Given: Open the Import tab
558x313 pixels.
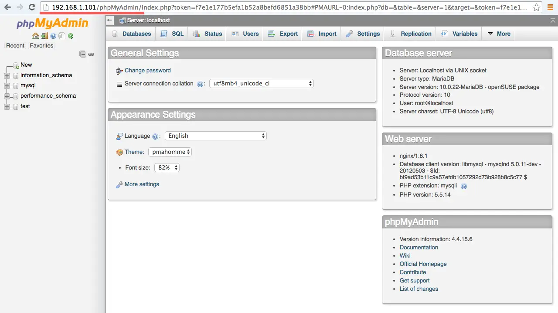Looking at the screenshot, I should [321, 34].
